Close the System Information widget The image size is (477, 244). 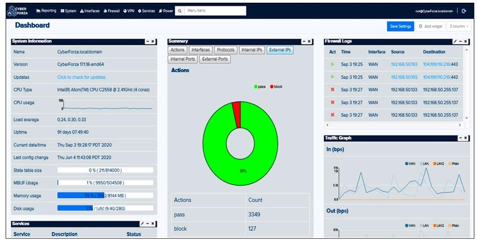(153, 42)
